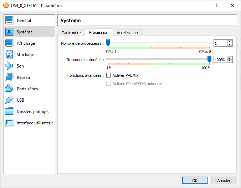Open the Général settings icon
The image size is (241, 188).
(x=9, y=21)
